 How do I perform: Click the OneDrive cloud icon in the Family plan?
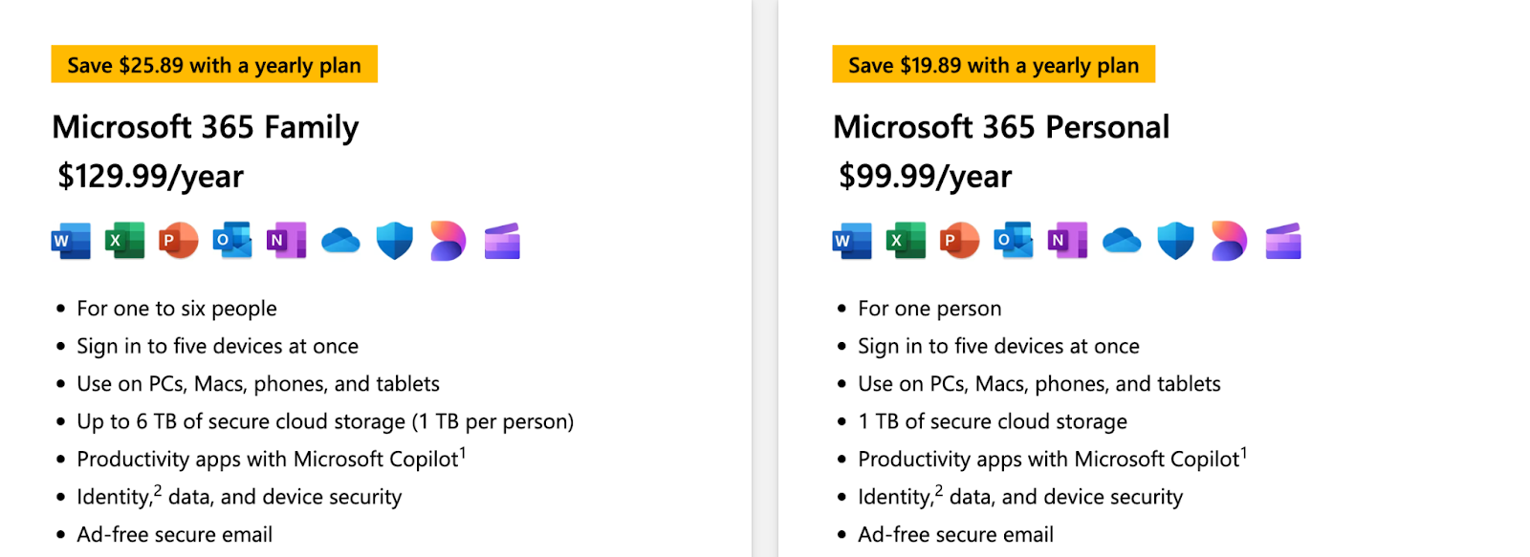pyautogui.click(x=340, y=241)
